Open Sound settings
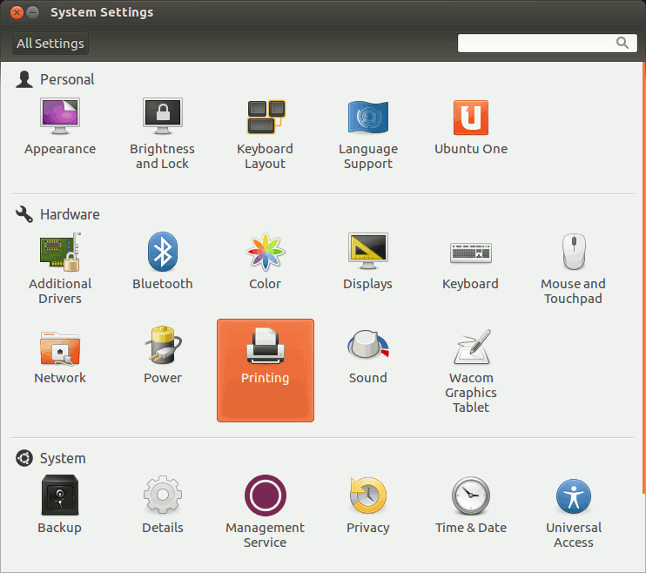 [x=367, y=347]
